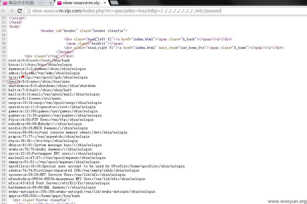Open a new tab
Screen dimensions: 307x204
coord(114,2)
